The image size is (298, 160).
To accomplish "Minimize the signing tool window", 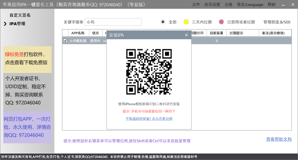I will (283, 5).
